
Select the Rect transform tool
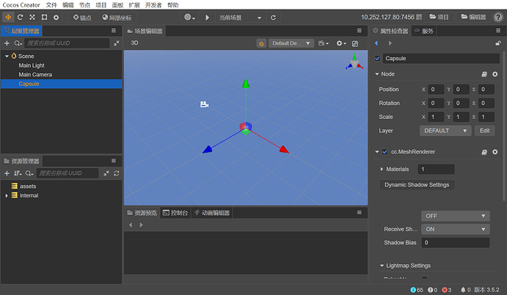click(x=44, y=18)
